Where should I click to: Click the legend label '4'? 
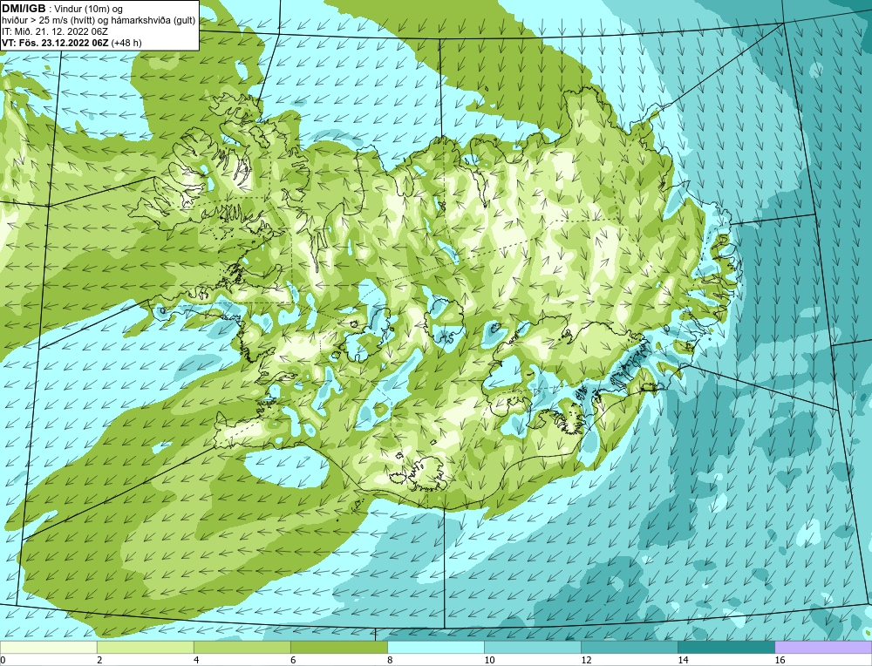[x=196, y=660]
